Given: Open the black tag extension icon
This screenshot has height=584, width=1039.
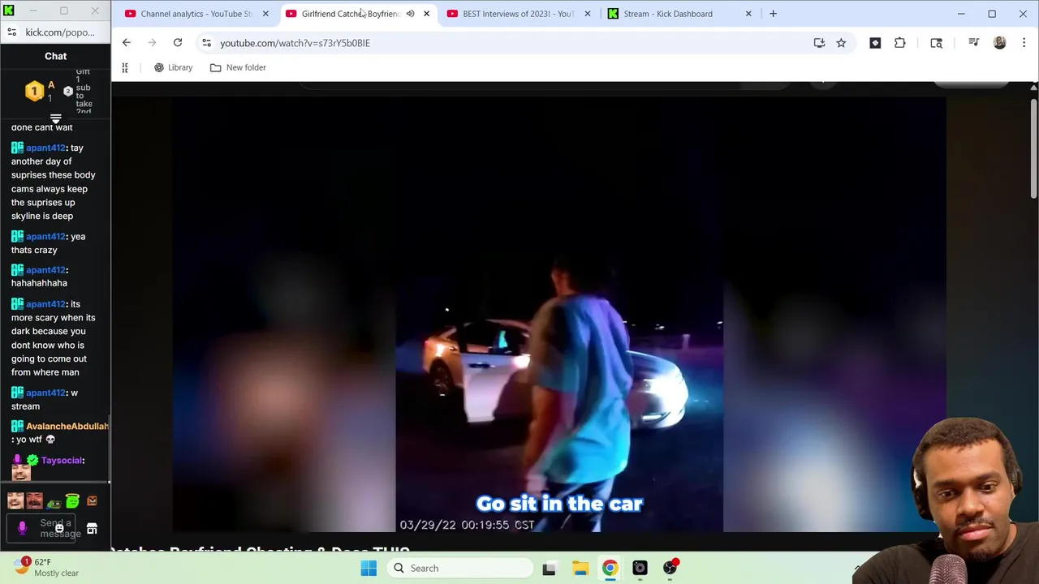Looking at the screenshot, I should (x=875, y=43).
